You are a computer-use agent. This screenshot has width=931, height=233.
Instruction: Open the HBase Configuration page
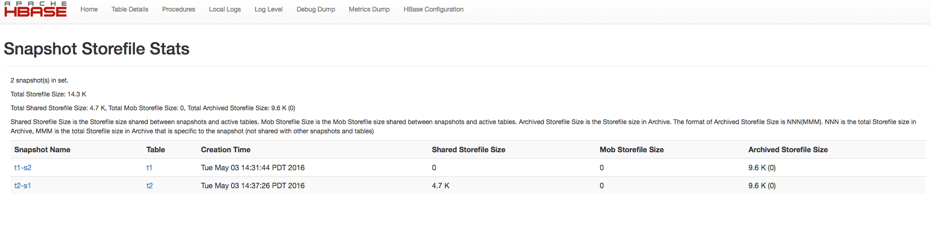[433, 9]
